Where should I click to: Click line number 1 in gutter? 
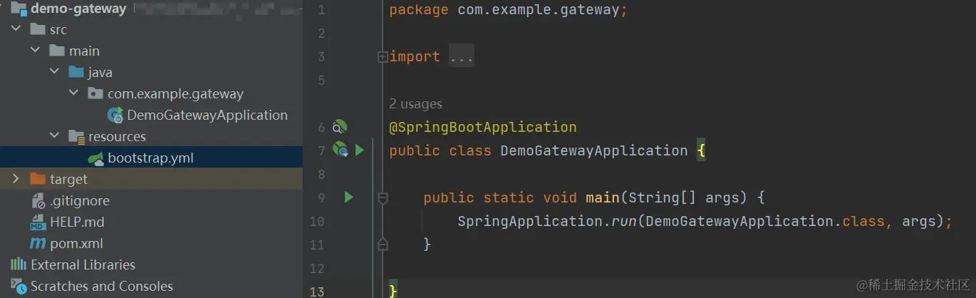[321, 10]
